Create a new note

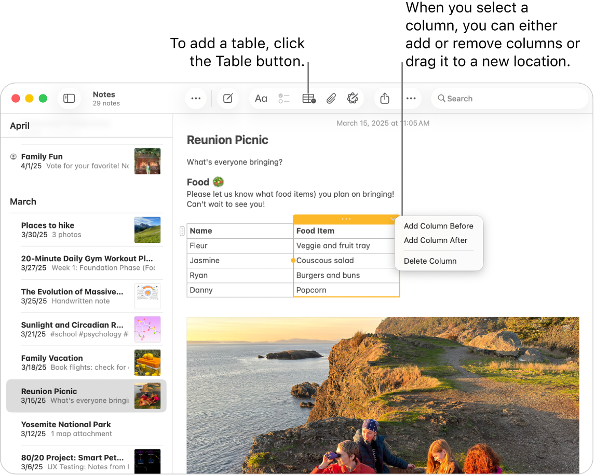pos(228,98)
